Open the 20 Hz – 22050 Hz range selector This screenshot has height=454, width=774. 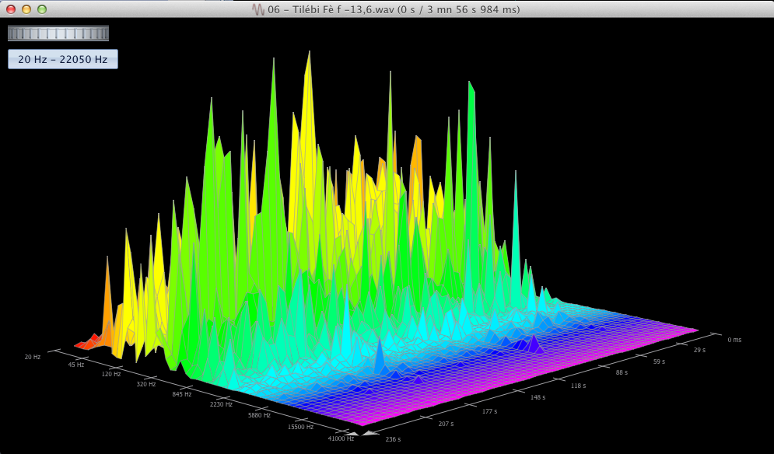(x=63, y=59)
